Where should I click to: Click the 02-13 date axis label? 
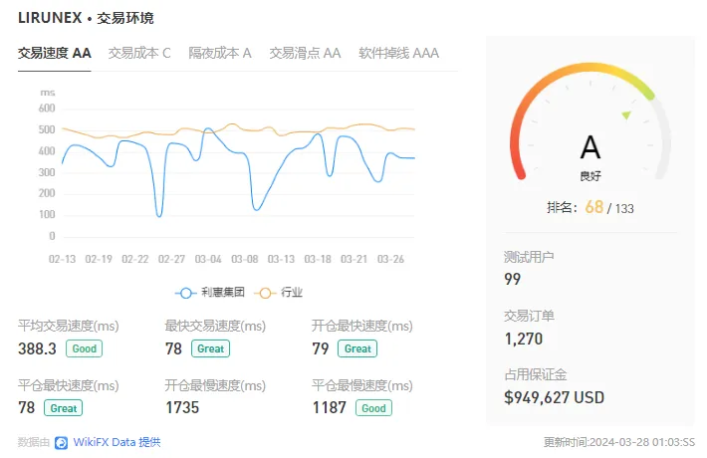point(62,259)
